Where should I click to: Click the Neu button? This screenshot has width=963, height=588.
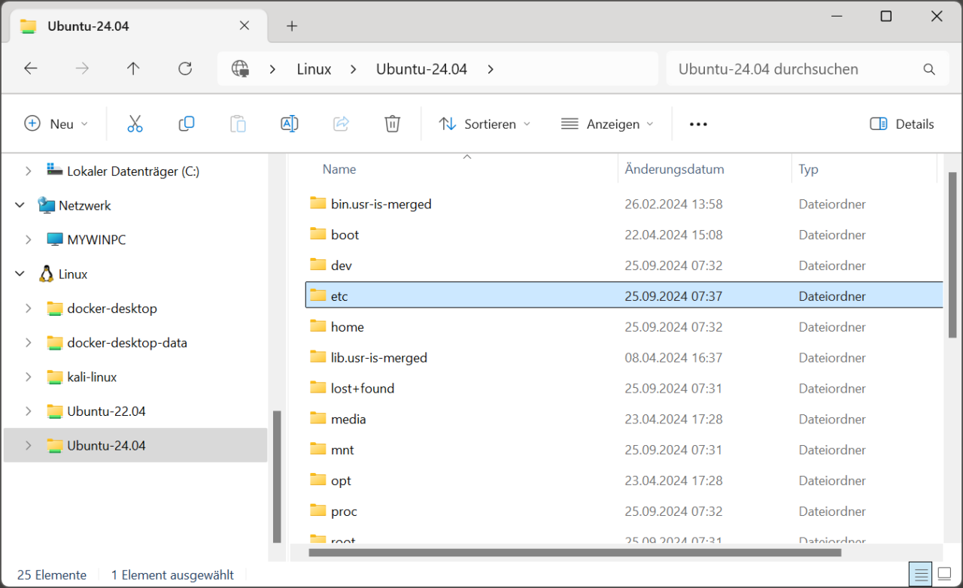(x=56, y=124)
